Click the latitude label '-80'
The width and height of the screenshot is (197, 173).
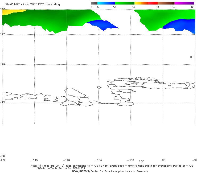pos(2,156)
